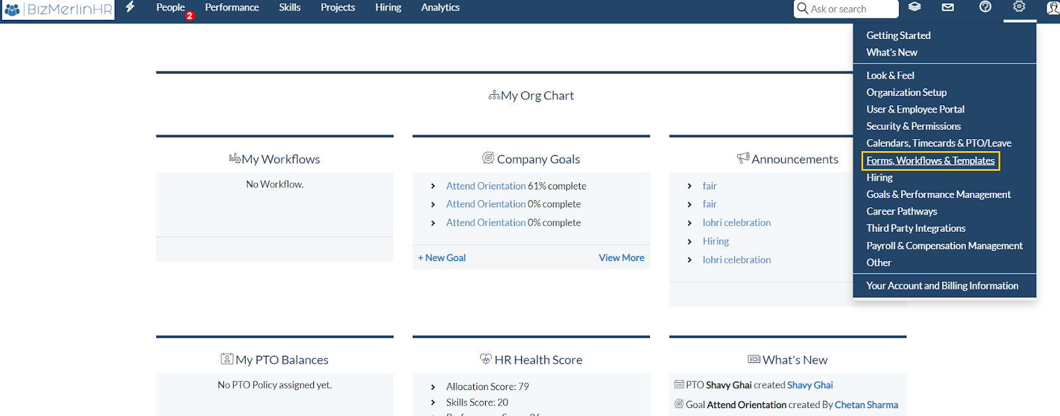
Task: Open the Projects menu
Action: point(338,7)
